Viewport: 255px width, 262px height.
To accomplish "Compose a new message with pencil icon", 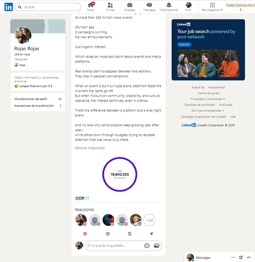I will 241,257.
